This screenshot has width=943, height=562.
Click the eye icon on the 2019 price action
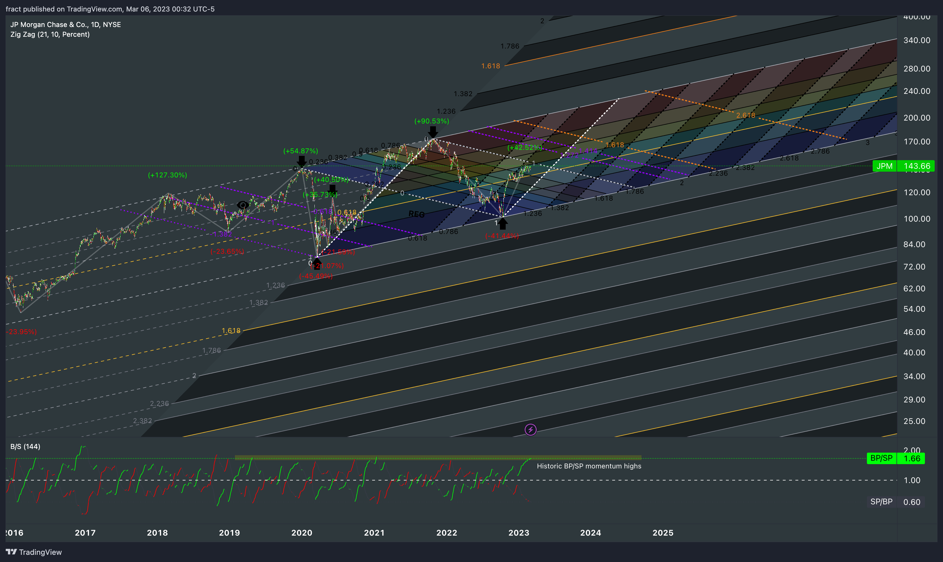coord(242,205)
